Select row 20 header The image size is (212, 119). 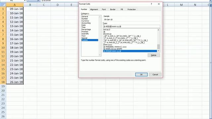(3, 91)
